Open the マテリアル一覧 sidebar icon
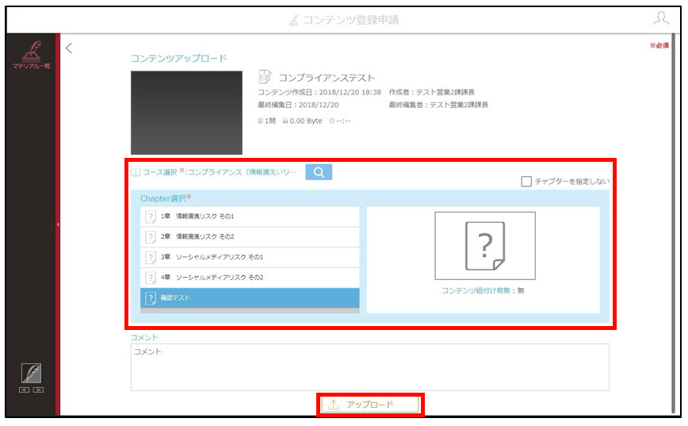Viewport: 688px width, 426px height. tap(31, 55)
